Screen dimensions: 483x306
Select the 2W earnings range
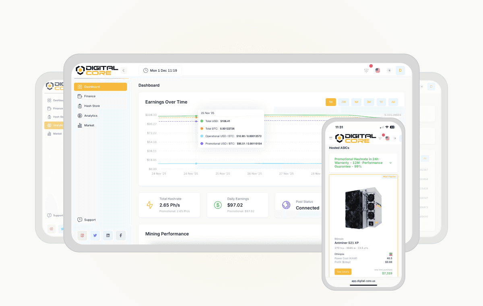click(343, 102)
